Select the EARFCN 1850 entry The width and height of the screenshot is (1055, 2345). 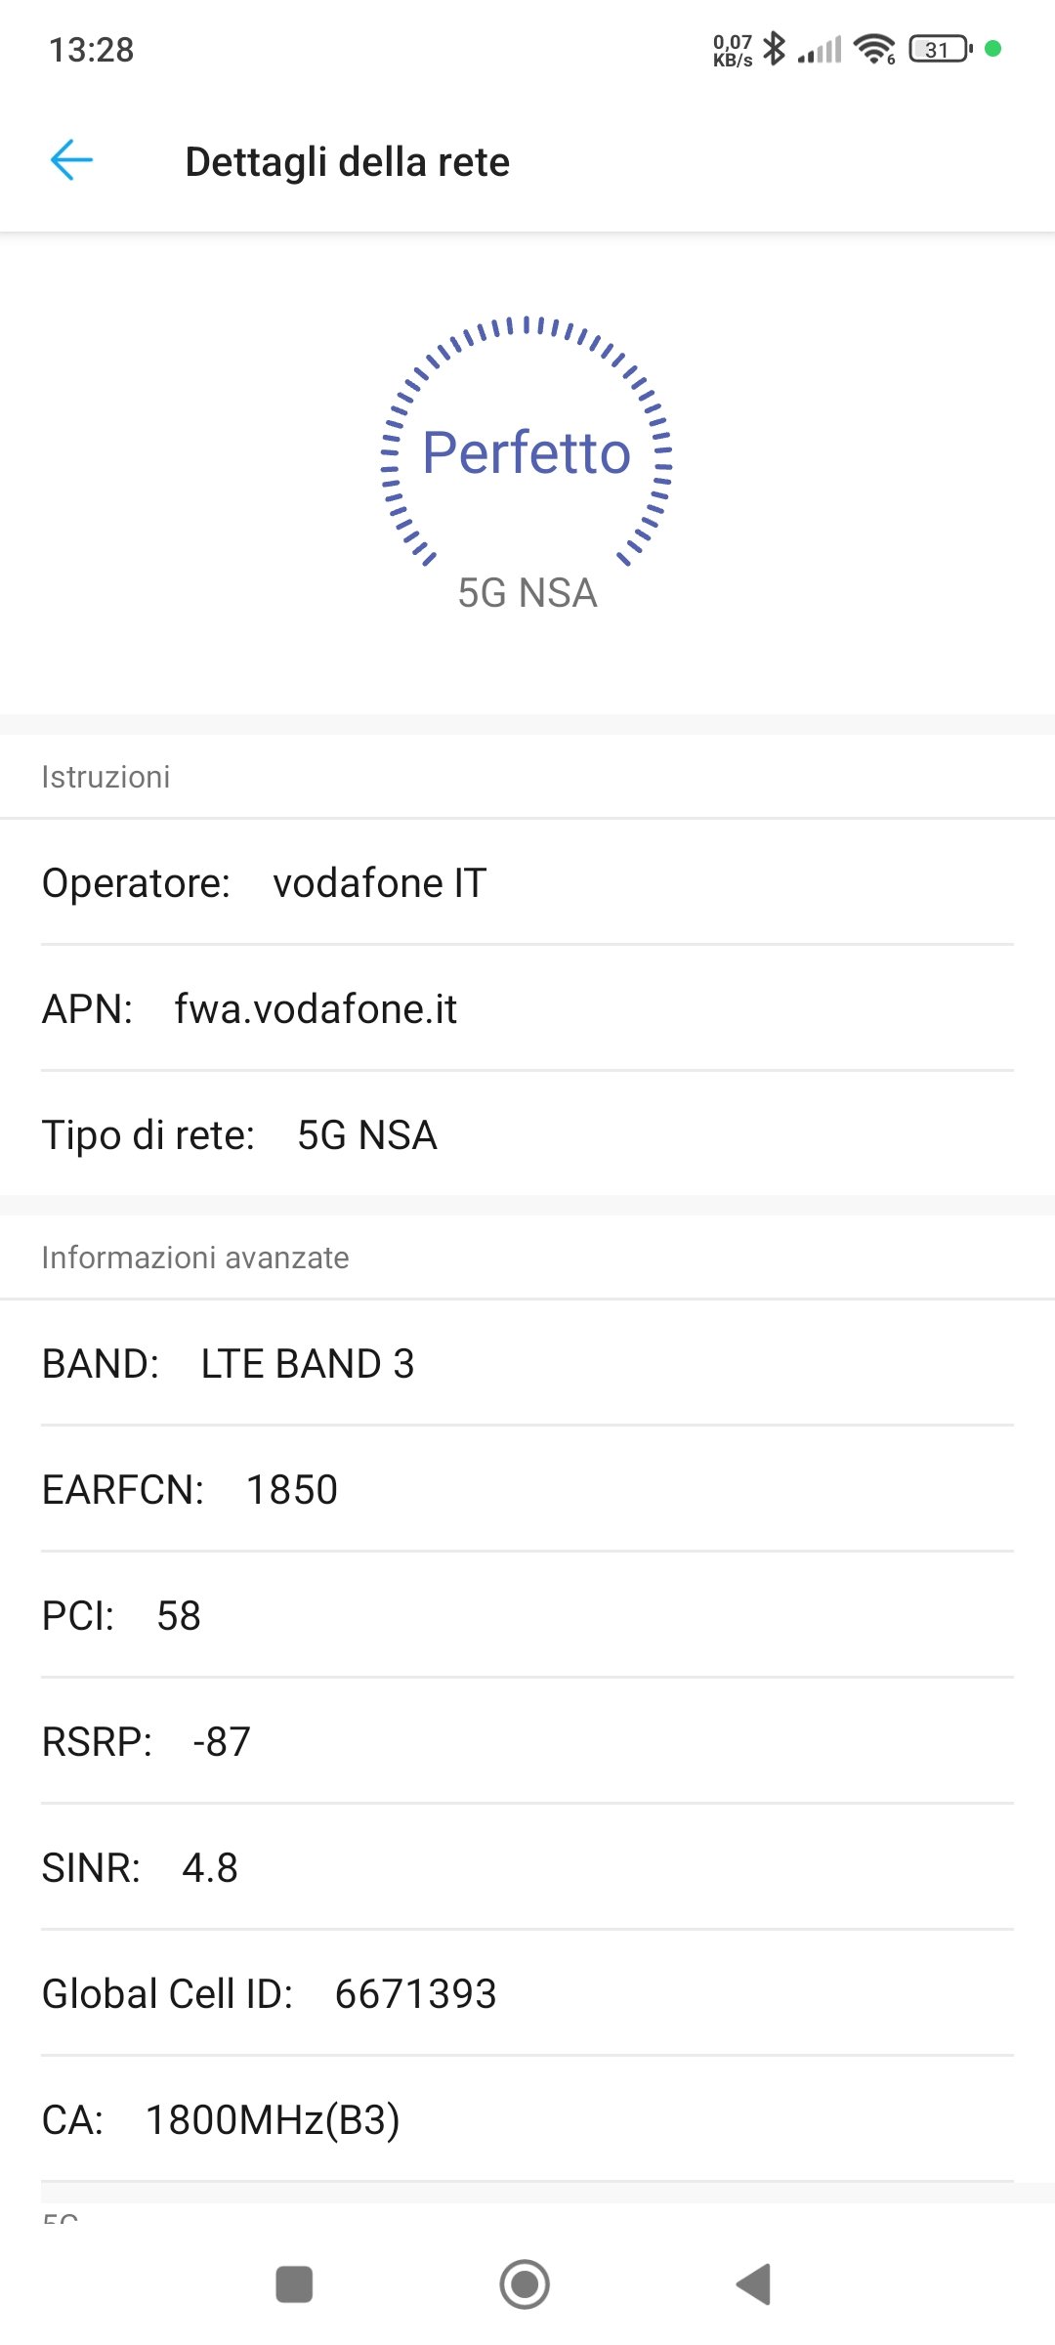coord(527,1490)
